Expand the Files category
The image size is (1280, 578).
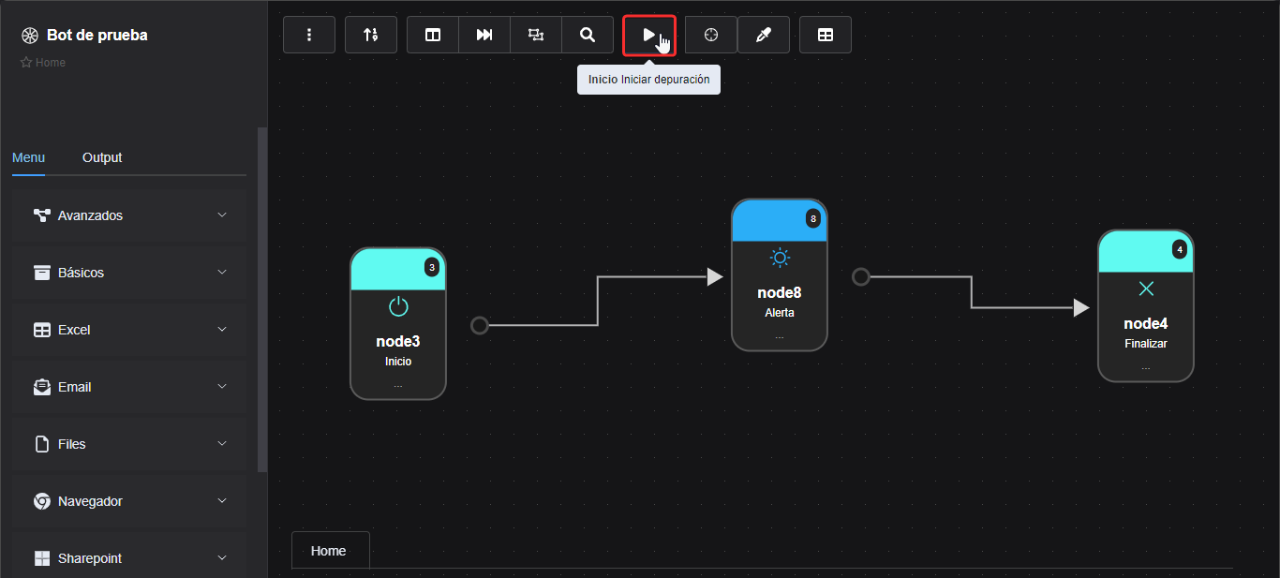click(129, 444)
